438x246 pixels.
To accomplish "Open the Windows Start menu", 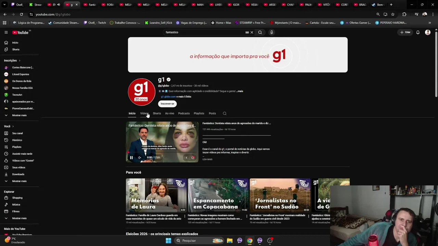I will (x=168, y=241).
